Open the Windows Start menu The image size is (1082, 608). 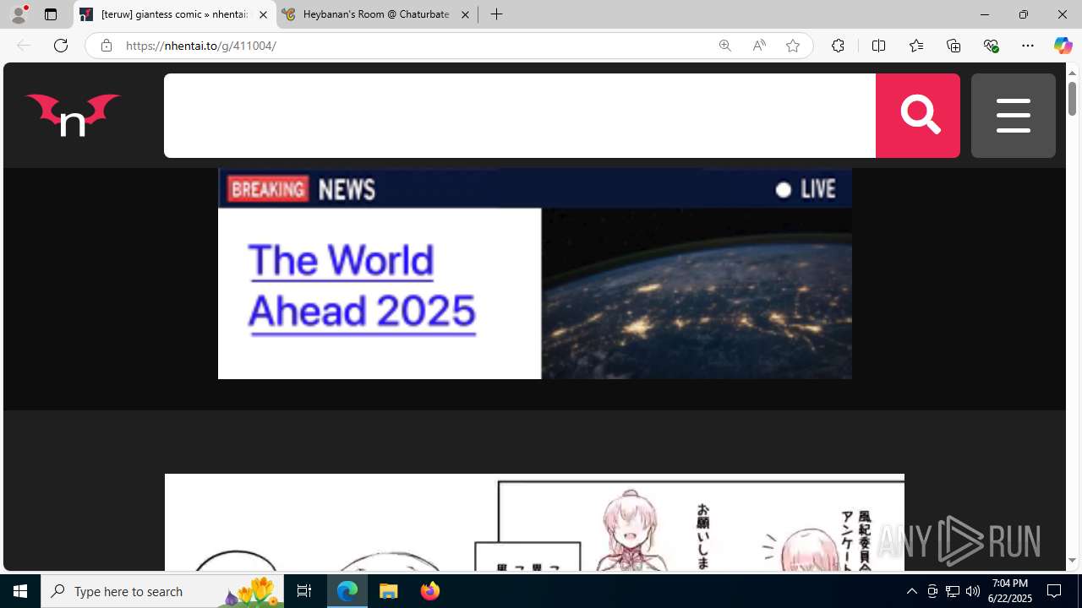(x=20, y=591)
